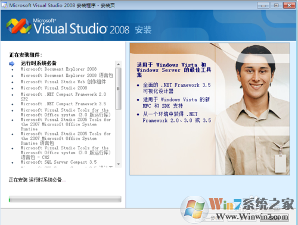298x225 pixels.
Task: Minimize the installer window
Action: point(263,5)
